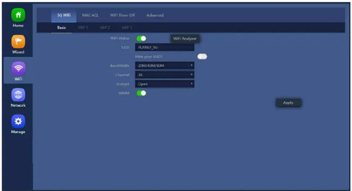Click the BandWidth label text
352x191 pixels.
point(120,65)
